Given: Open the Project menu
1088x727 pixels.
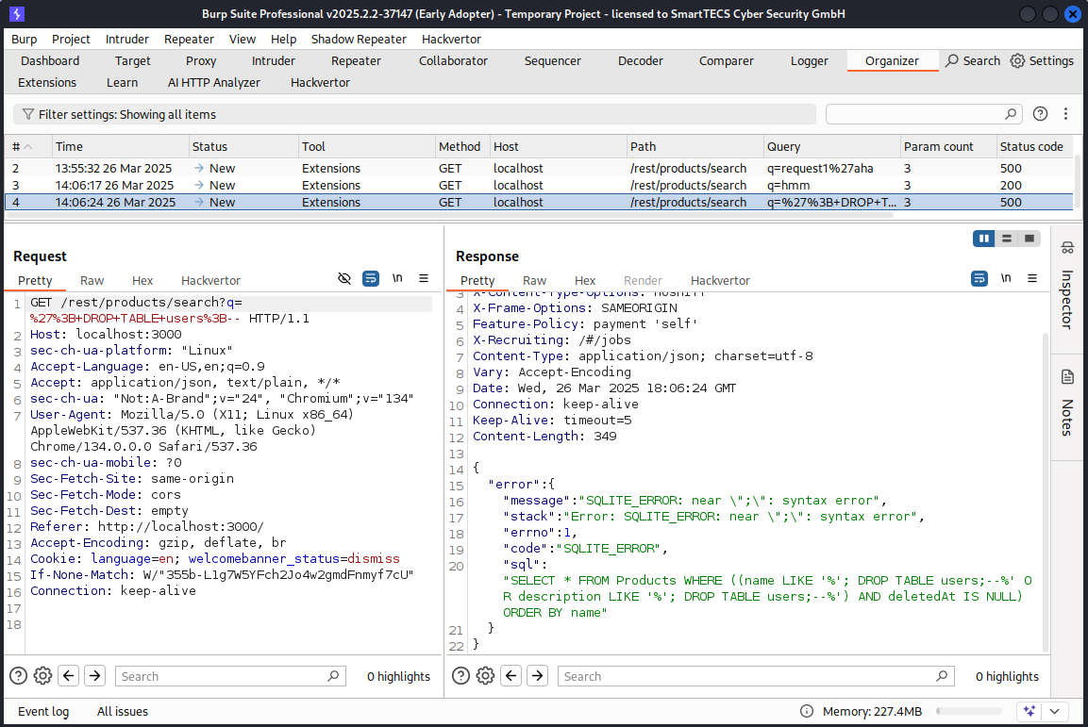Looking at the screenshot, I should click(71, 39).
